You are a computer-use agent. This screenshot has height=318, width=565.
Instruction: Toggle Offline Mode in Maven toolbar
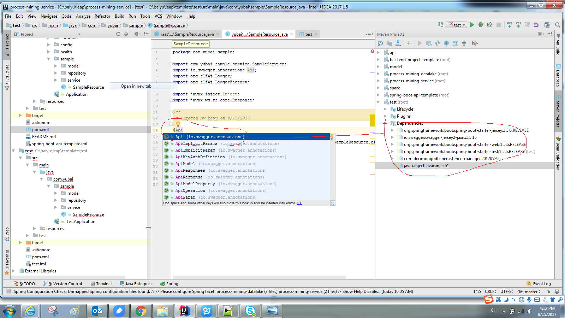point(438,43)
